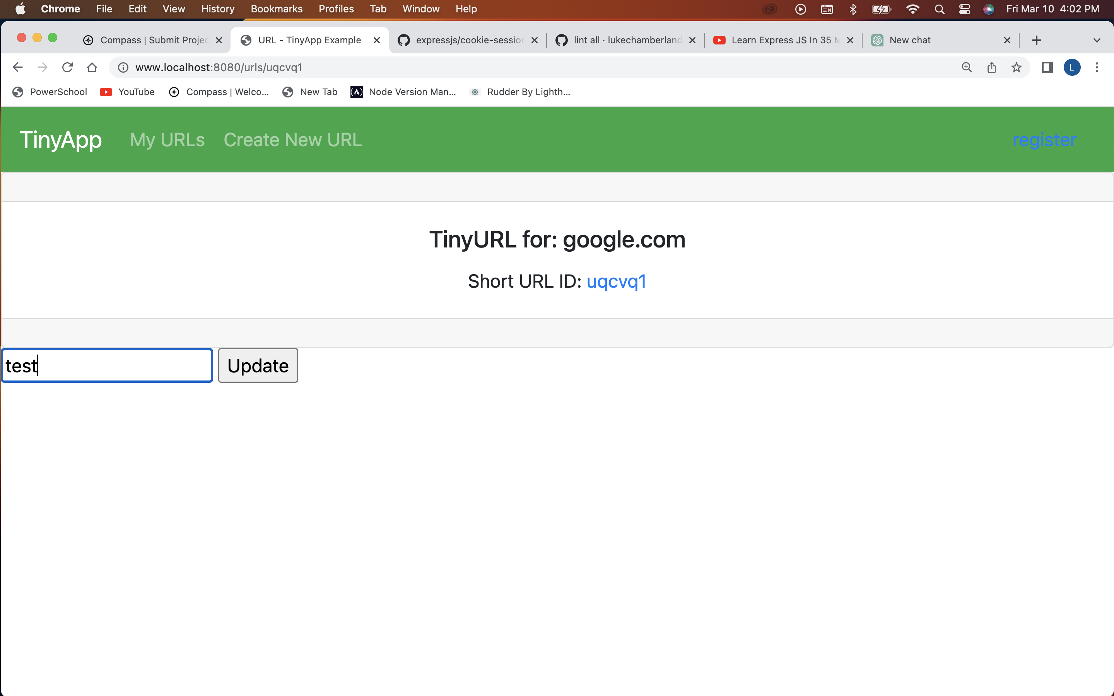Click the register link
Viewport: 1114px width, 696px height.
click(1044, 140)
